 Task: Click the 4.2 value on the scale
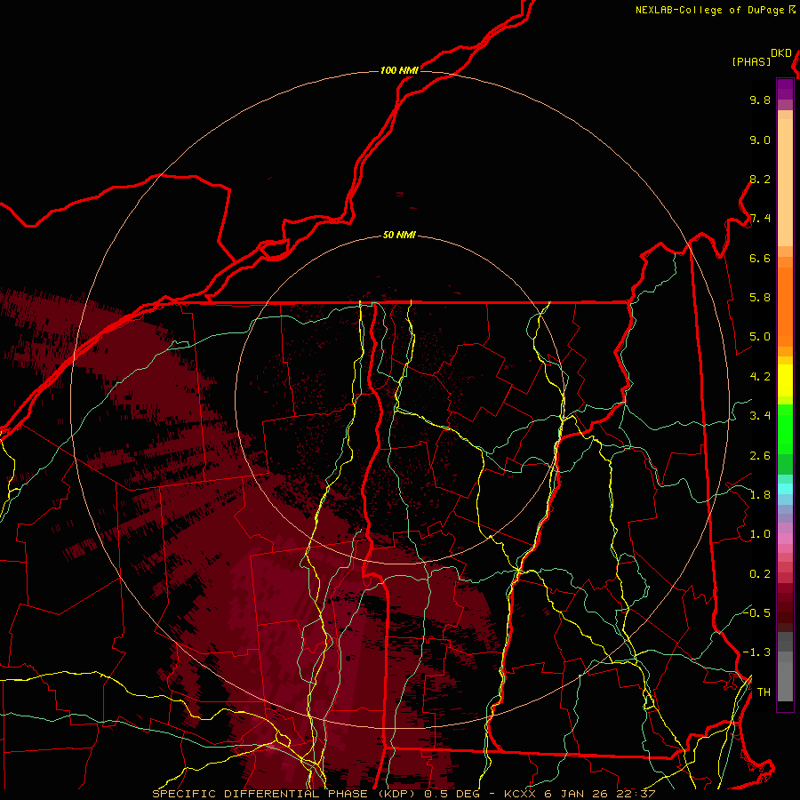point(760,377)
